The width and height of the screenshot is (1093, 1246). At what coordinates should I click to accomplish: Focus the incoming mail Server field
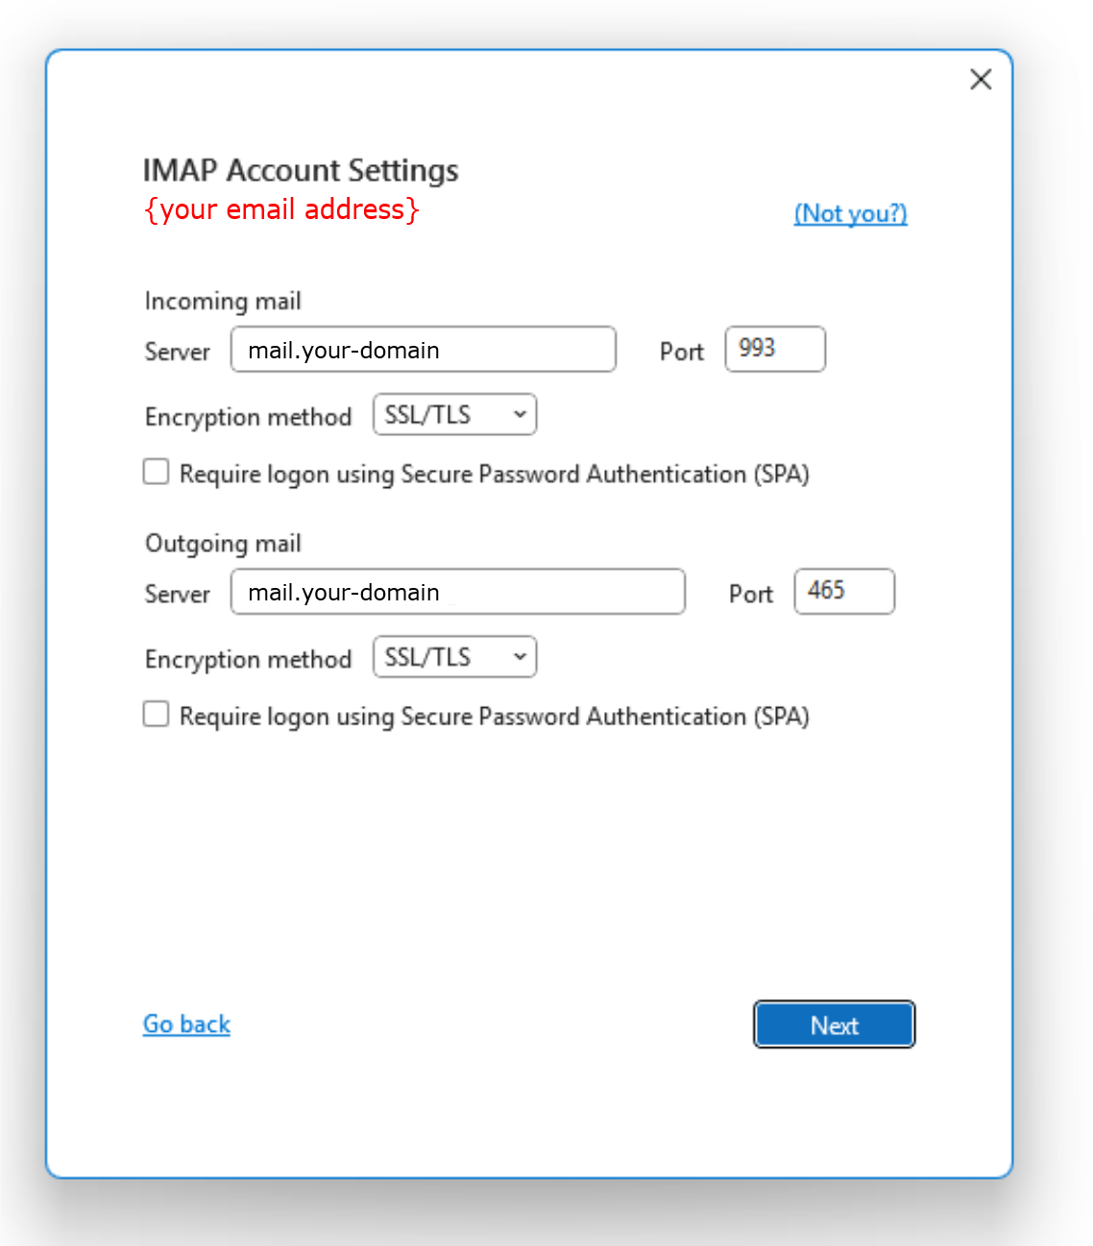click(x=423, y=350)
